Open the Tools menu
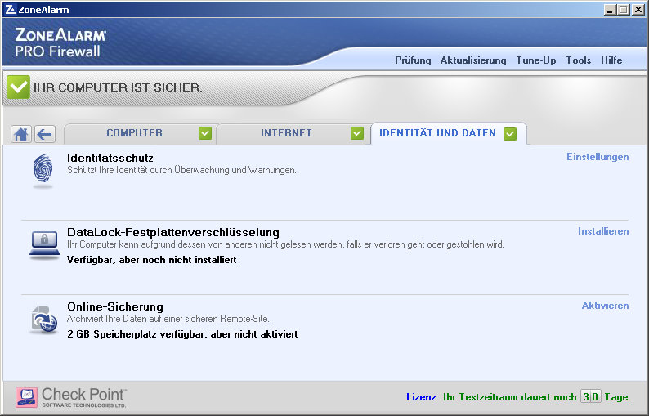This screenshot has height=416, width=649. coord(579,60)
